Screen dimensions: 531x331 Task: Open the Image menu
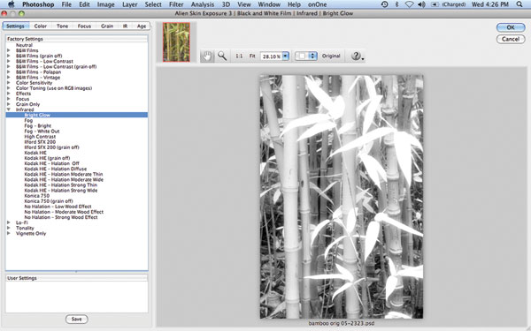click(x=105, y=4)
